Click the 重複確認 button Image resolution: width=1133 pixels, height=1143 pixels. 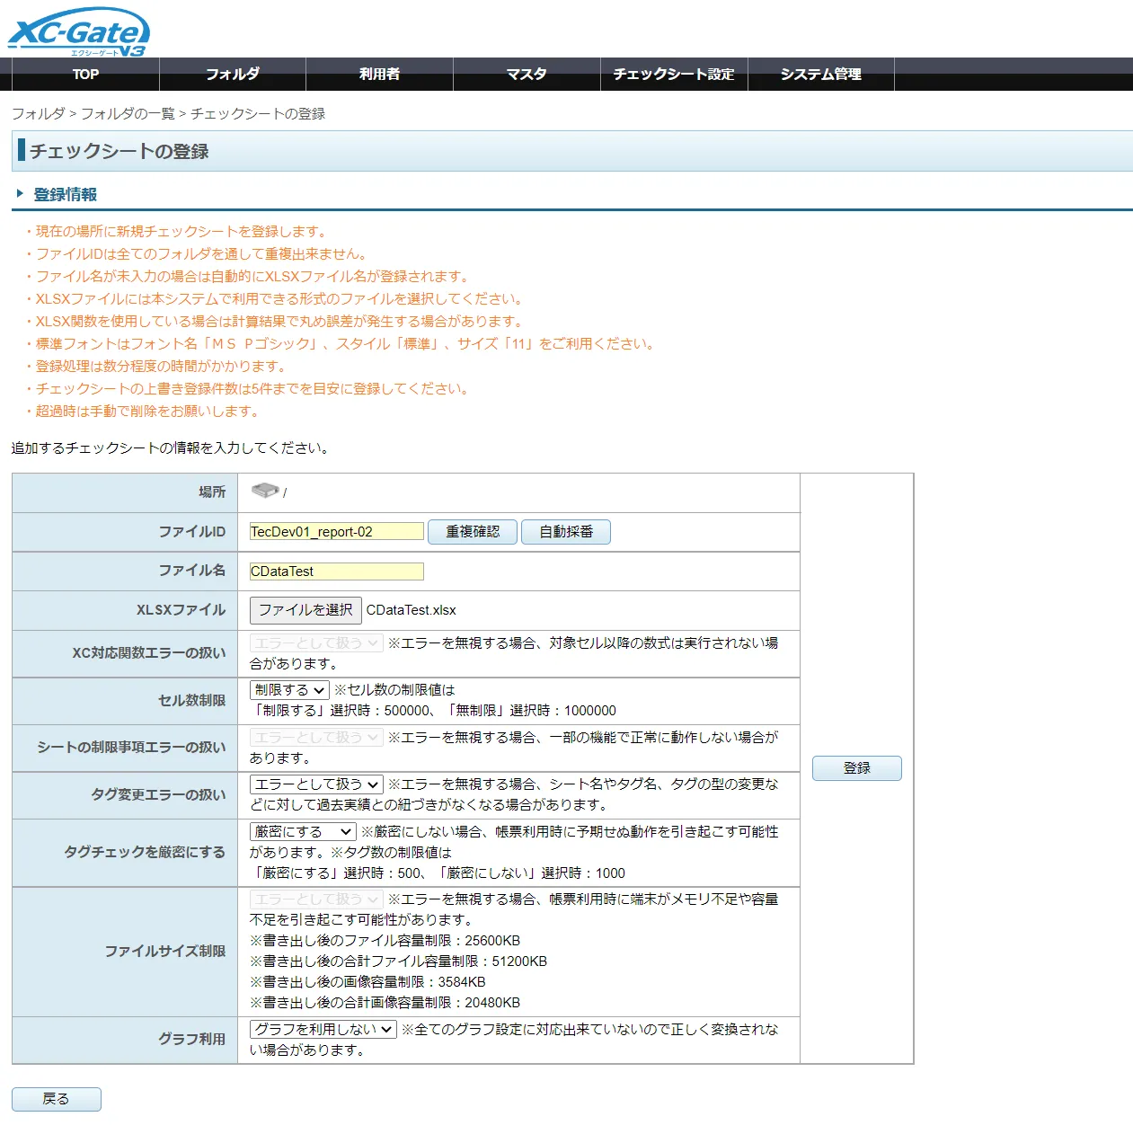[472, 531]
